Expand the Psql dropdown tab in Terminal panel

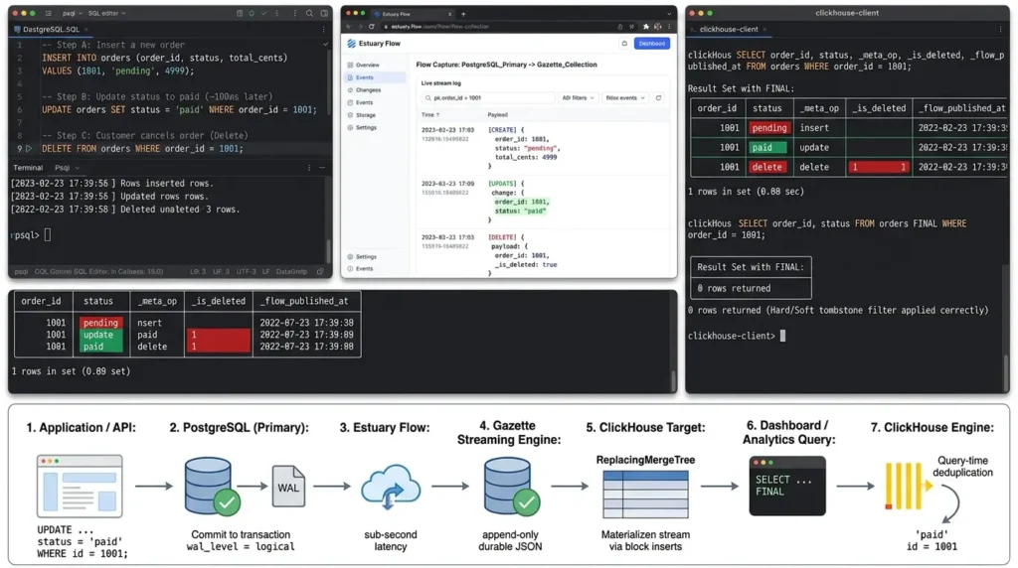[67, 167]
